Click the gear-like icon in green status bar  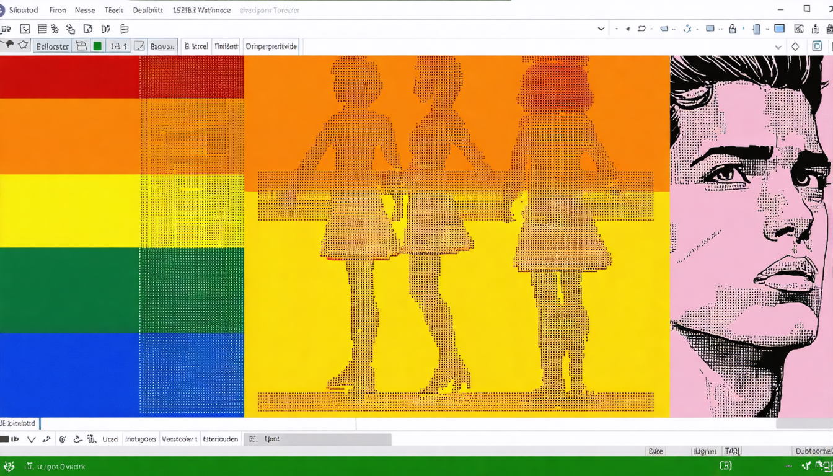[9, 466]
